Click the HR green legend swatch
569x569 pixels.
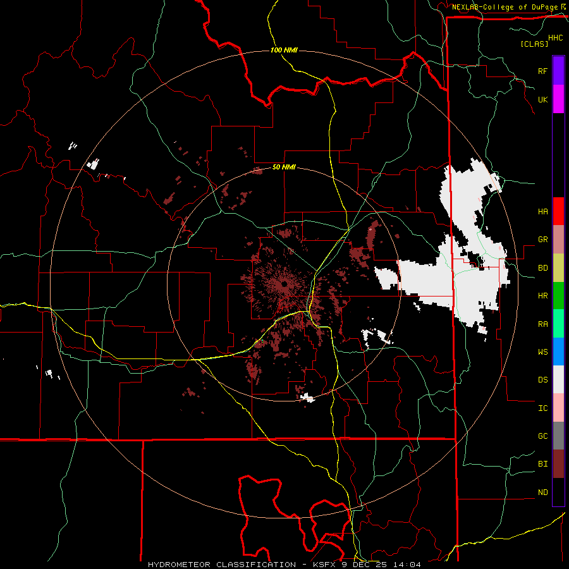tap(558, 295)
